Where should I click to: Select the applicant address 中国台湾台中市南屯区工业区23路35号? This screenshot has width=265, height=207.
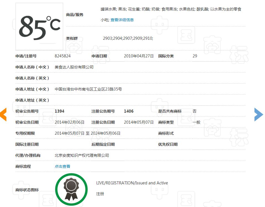88,89
